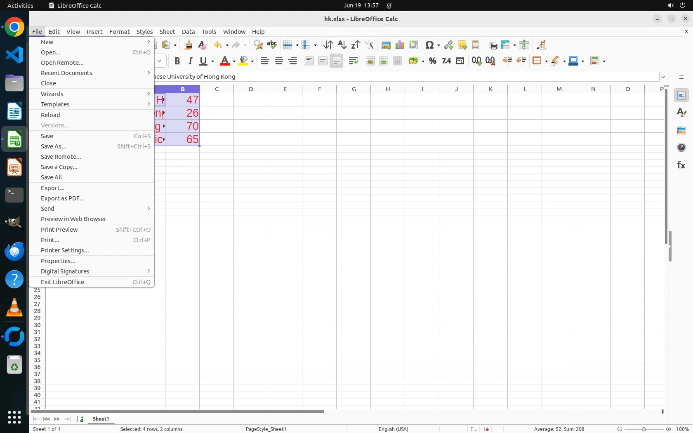Click the Format as Percent icon
Viewport: 693px width, 433px height.
pos(432,61)
